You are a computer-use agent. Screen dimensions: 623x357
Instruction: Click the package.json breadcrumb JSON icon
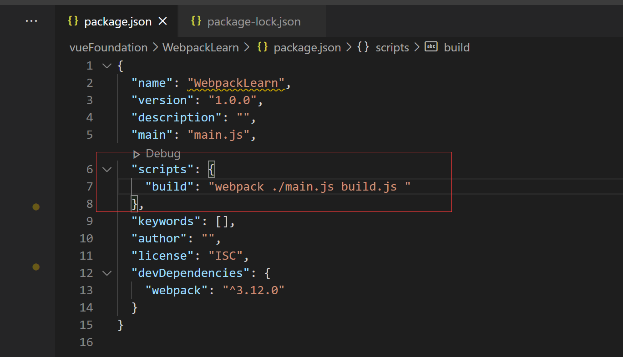(x=263, y=47)
